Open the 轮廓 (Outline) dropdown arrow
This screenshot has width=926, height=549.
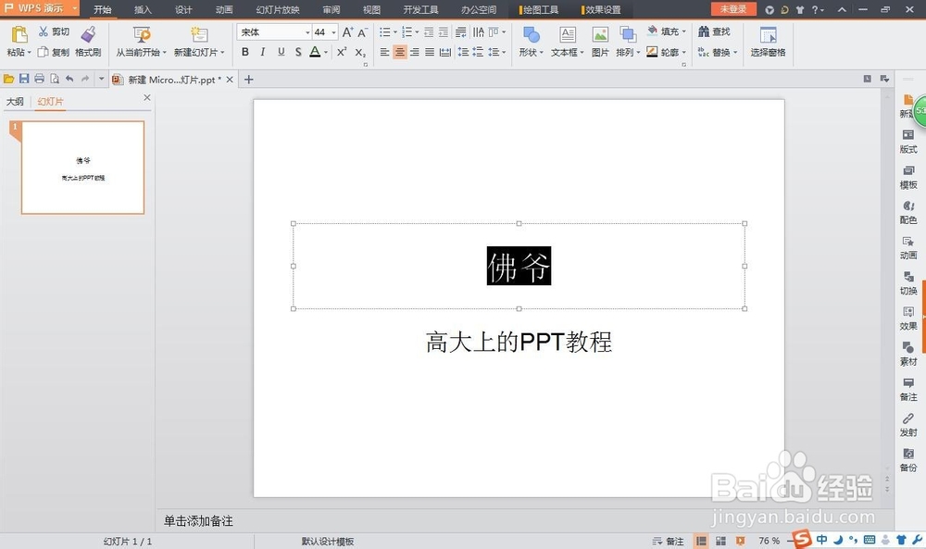point(682,52)
